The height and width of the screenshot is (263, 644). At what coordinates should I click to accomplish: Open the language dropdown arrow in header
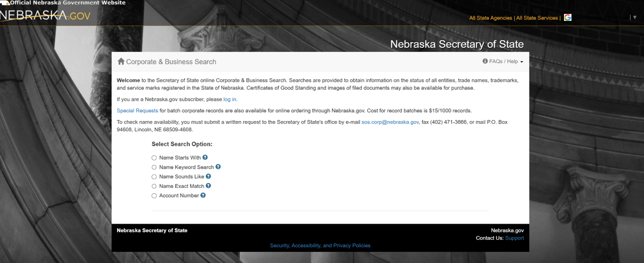pos(635,18)
